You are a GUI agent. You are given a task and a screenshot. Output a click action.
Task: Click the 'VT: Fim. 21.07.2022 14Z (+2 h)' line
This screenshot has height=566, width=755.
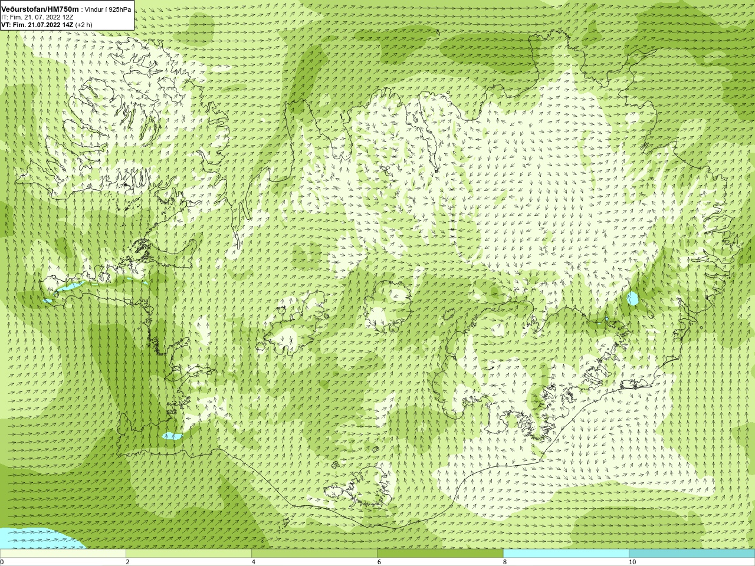(47, 25)
